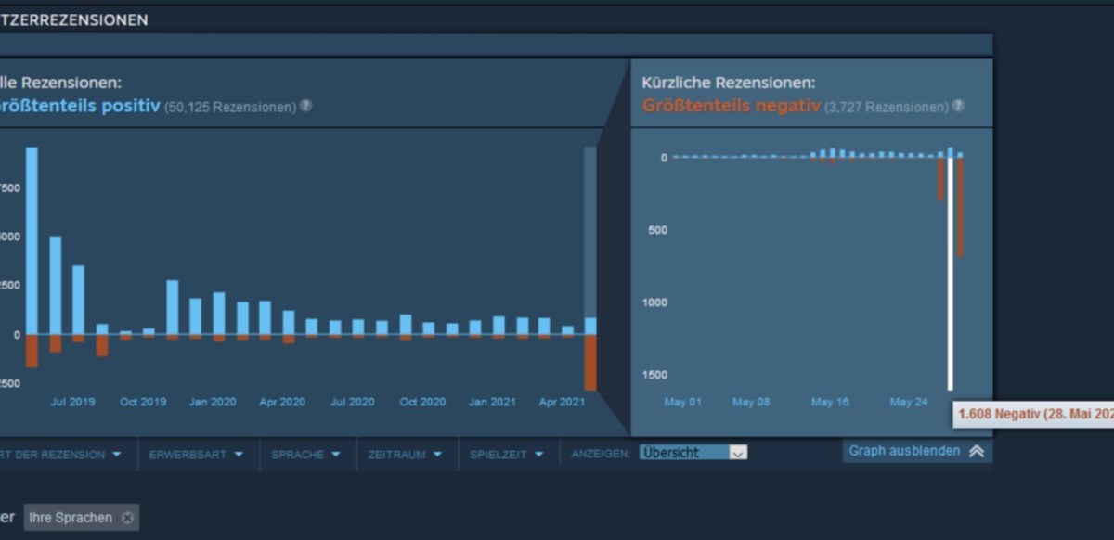Click Graph ausblenden to hide graph
1114x540 pixels.
coord(904,452)
